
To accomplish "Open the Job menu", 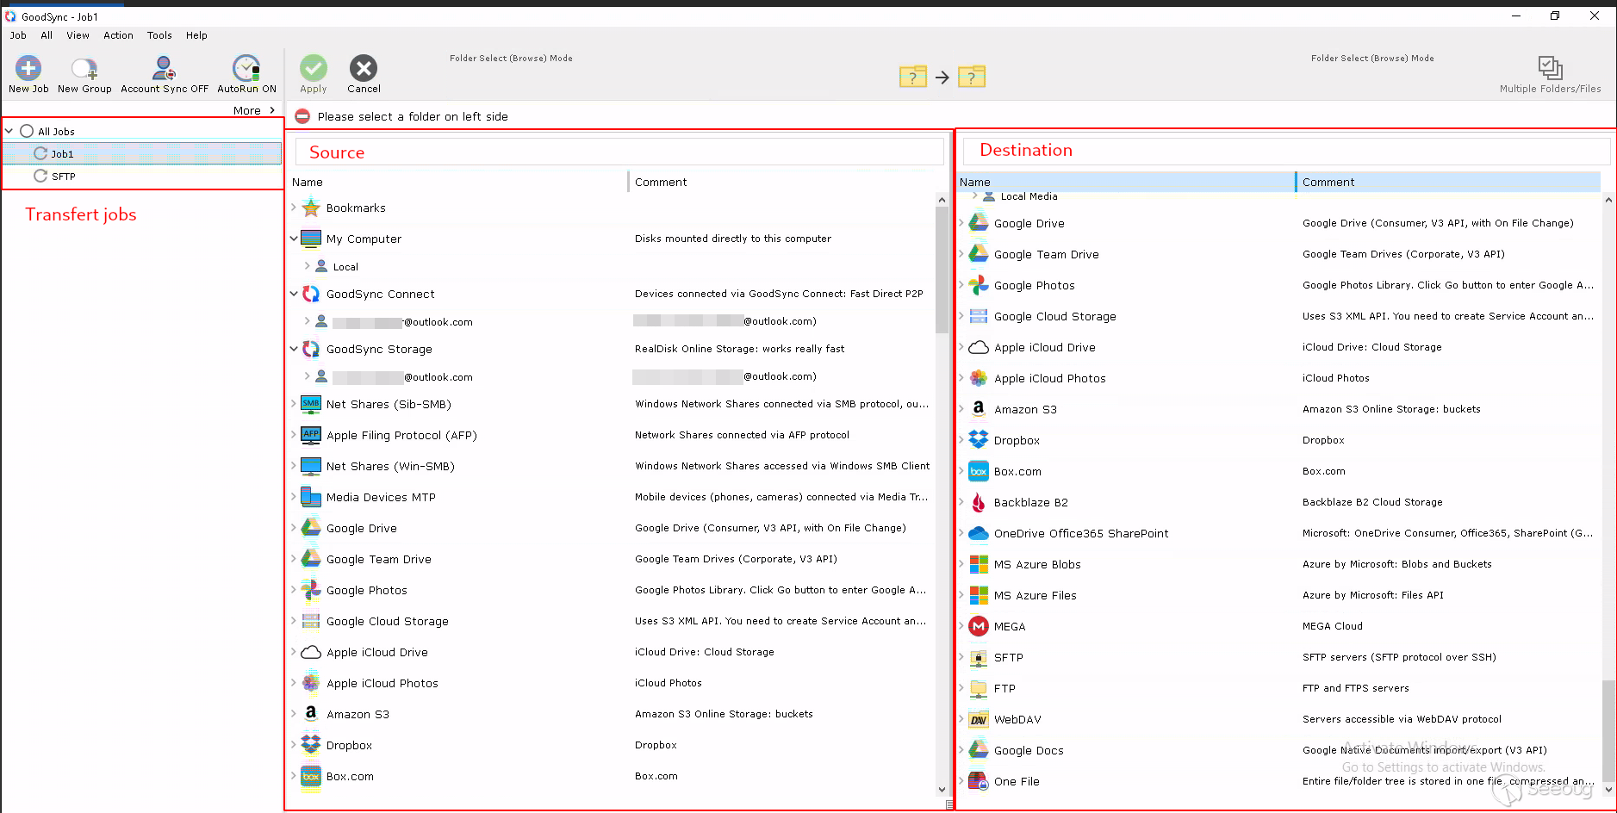I will pyautogui.click(x=17, y=35).
